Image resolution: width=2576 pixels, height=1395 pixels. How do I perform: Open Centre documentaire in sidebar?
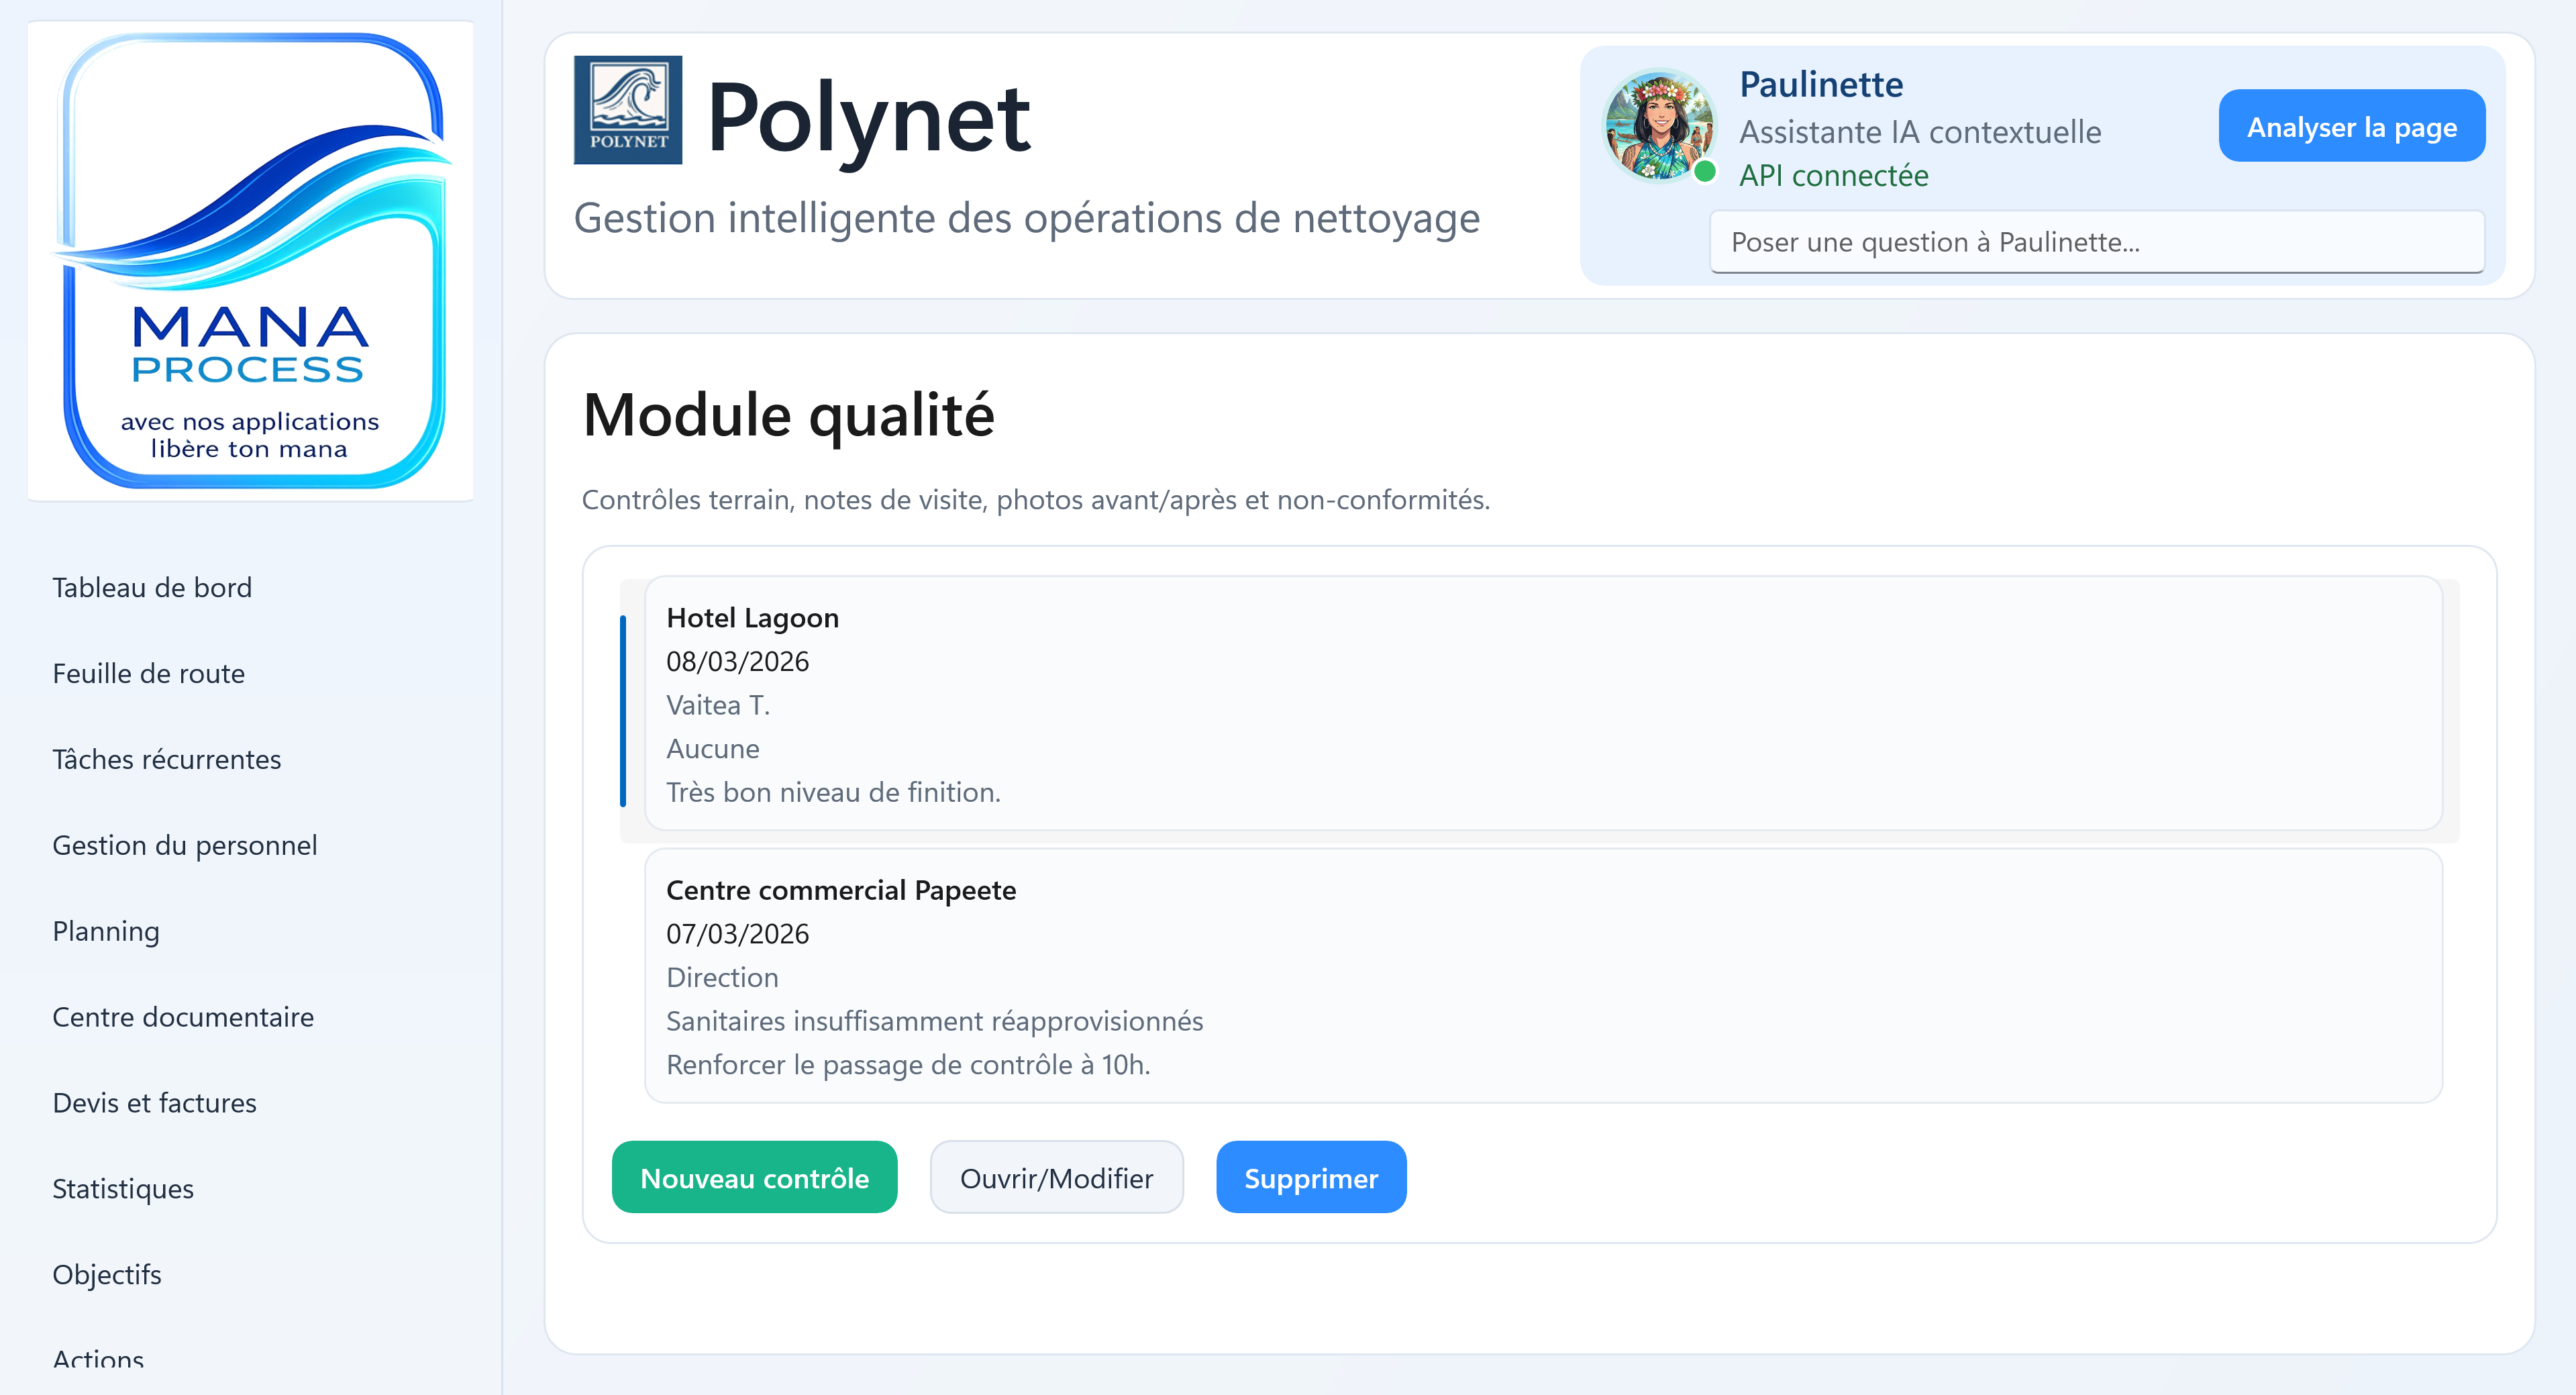183,1018
